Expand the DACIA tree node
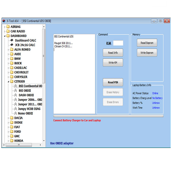The image size is (172, 172). coord(8,118)
